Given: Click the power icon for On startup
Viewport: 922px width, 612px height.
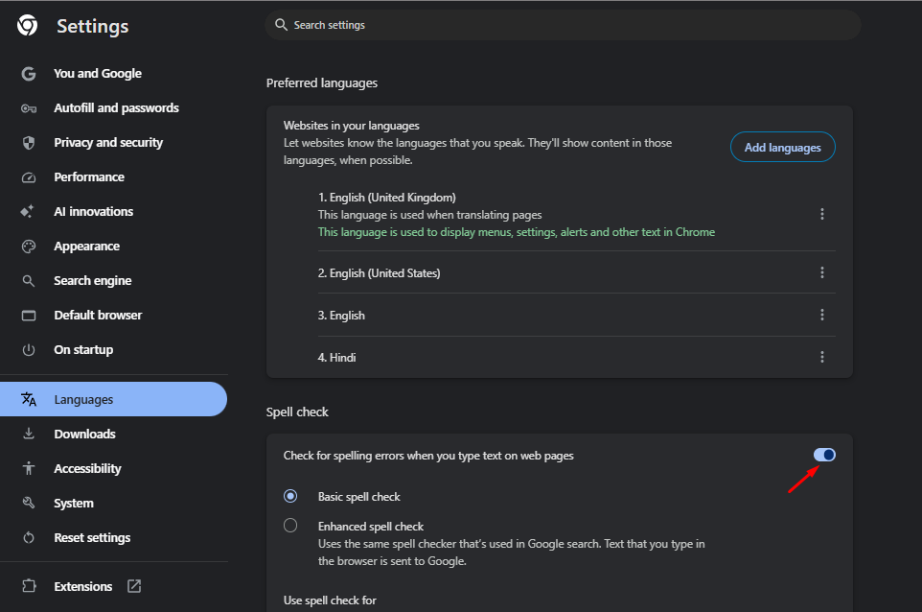Looking at the screenshot, I should [x=28, y=350].
